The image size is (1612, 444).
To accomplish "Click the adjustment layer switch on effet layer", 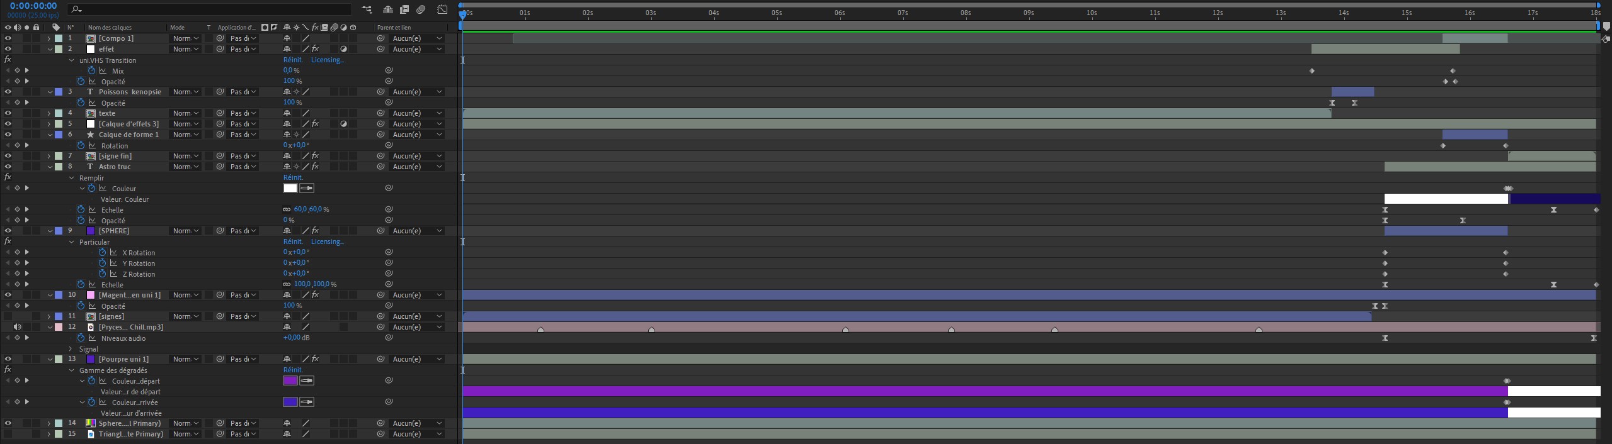I will click(x=344, y=49).
